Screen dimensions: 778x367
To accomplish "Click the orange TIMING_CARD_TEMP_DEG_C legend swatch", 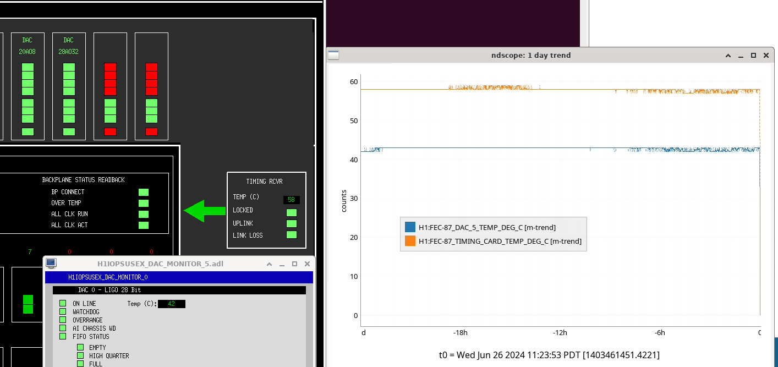I will (410, 241).
